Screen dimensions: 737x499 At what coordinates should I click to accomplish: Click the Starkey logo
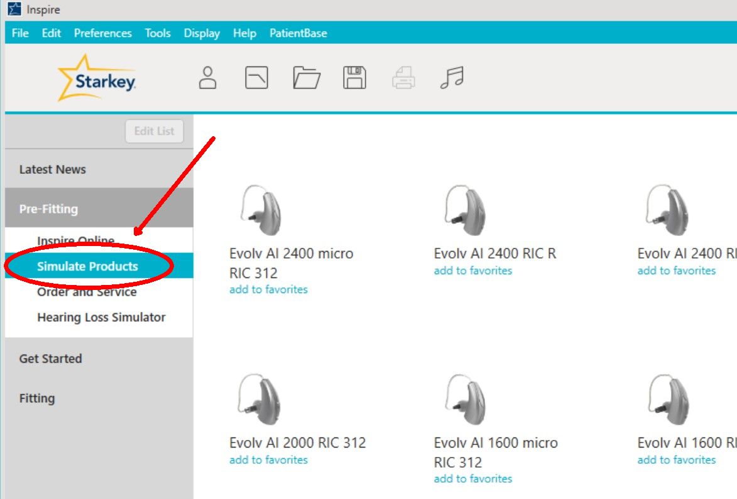click(x=97, y=78)
